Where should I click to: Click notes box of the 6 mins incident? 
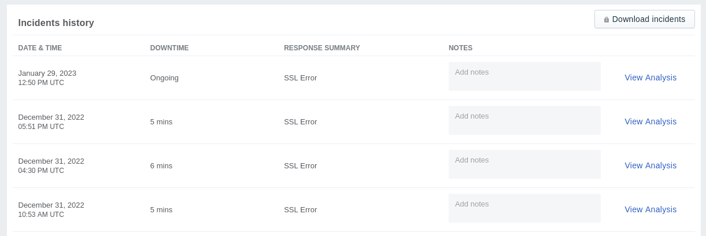[x=524, y=164]
